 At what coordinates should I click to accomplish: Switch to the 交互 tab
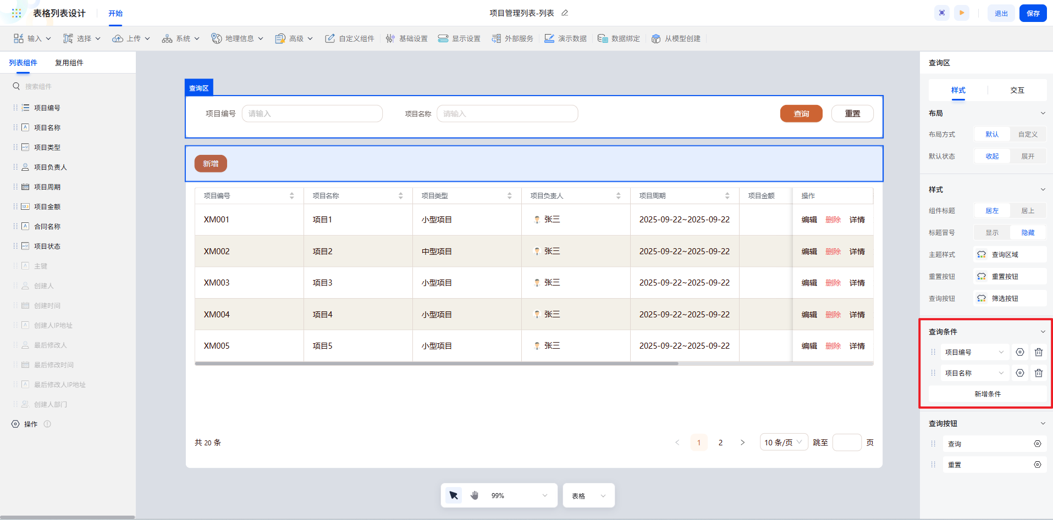1017,91
